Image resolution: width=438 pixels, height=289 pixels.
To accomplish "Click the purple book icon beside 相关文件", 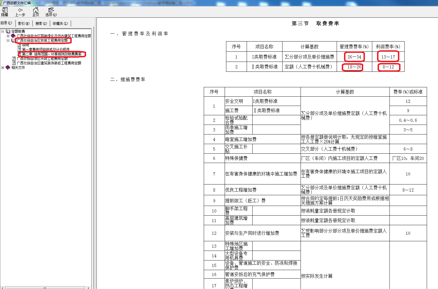I will click(8, 68).
